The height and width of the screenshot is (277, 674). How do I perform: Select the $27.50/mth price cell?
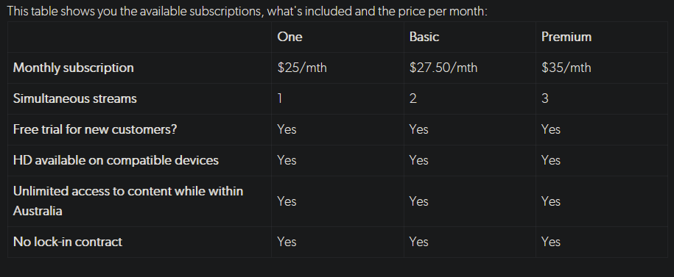[x=443, y=68]
